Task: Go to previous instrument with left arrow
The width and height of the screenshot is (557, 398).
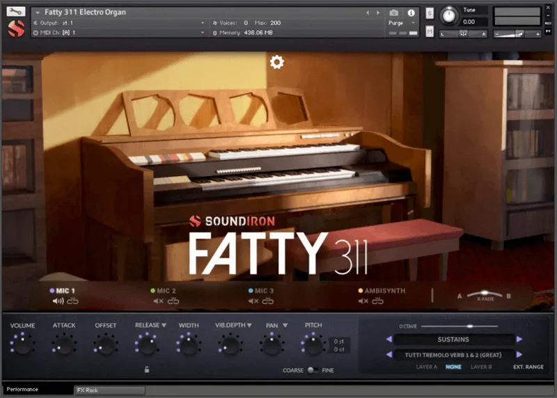Action: 368,13
